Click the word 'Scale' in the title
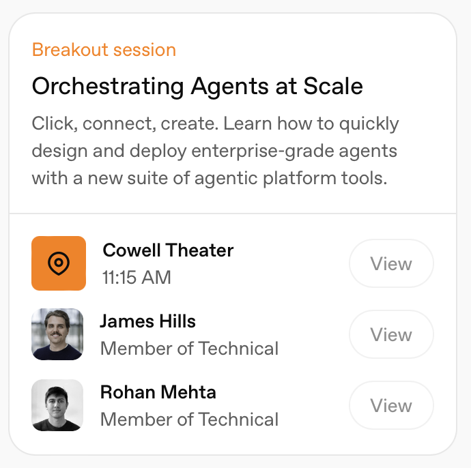Image resolution: width=471 pixels, height=468 pixels. (x=333, y=87)
